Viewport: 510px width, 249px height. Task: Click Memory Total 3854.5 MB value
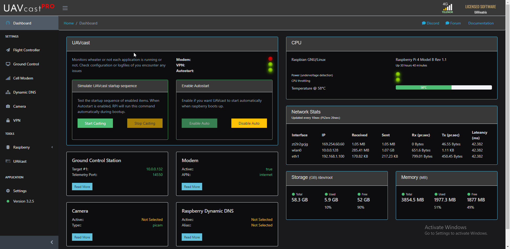point(413,200)
